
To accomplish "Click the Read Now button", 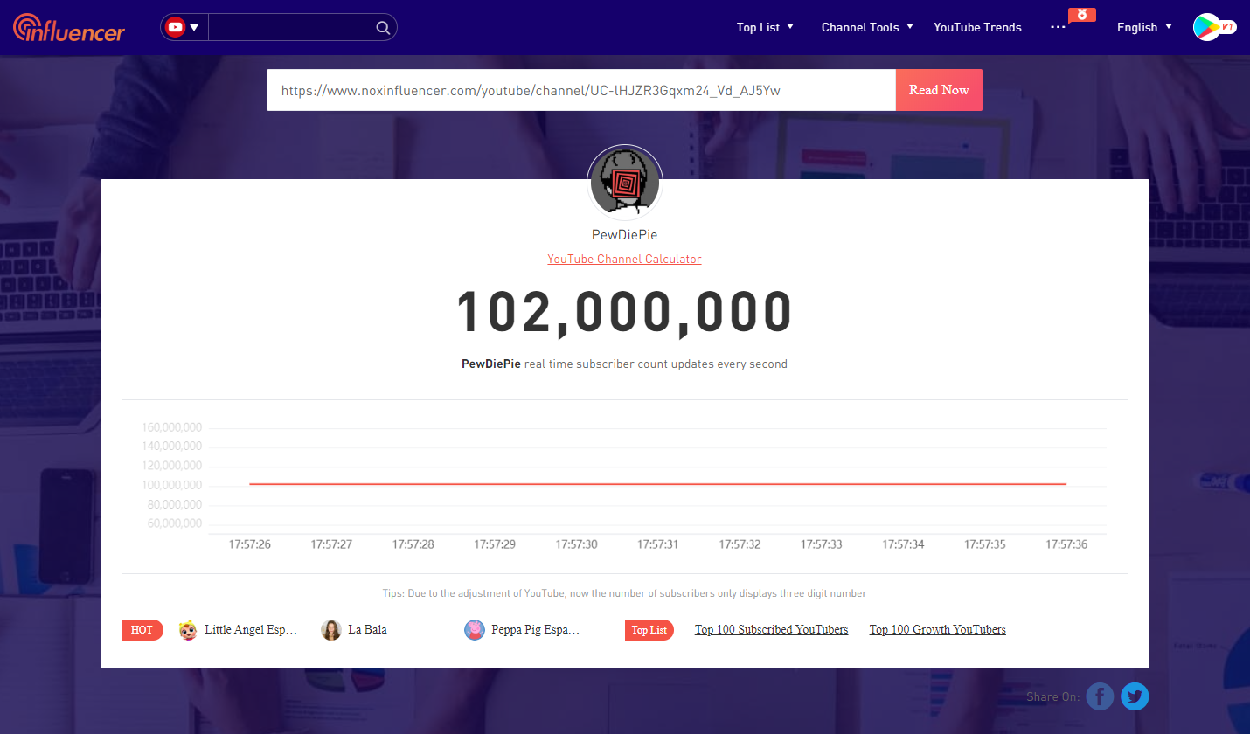I will coord(939,90).
